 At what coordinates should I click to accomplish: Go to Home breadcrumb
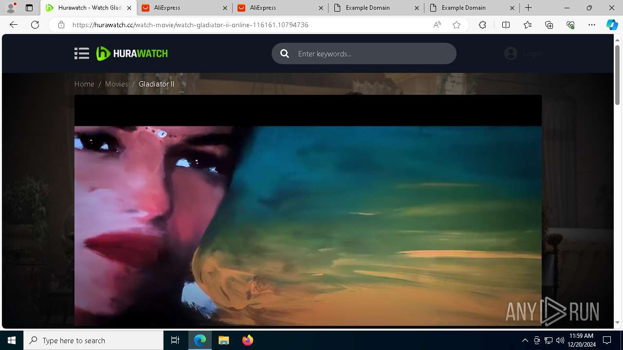[x=84, y=84]
